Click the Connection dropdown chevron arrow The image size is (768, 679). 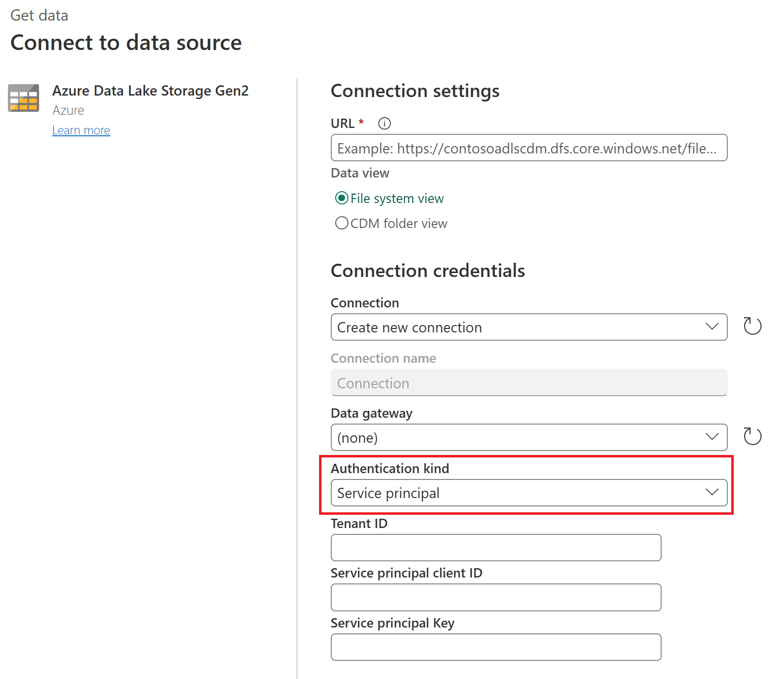pyautogui.click(x=712, y=327)
